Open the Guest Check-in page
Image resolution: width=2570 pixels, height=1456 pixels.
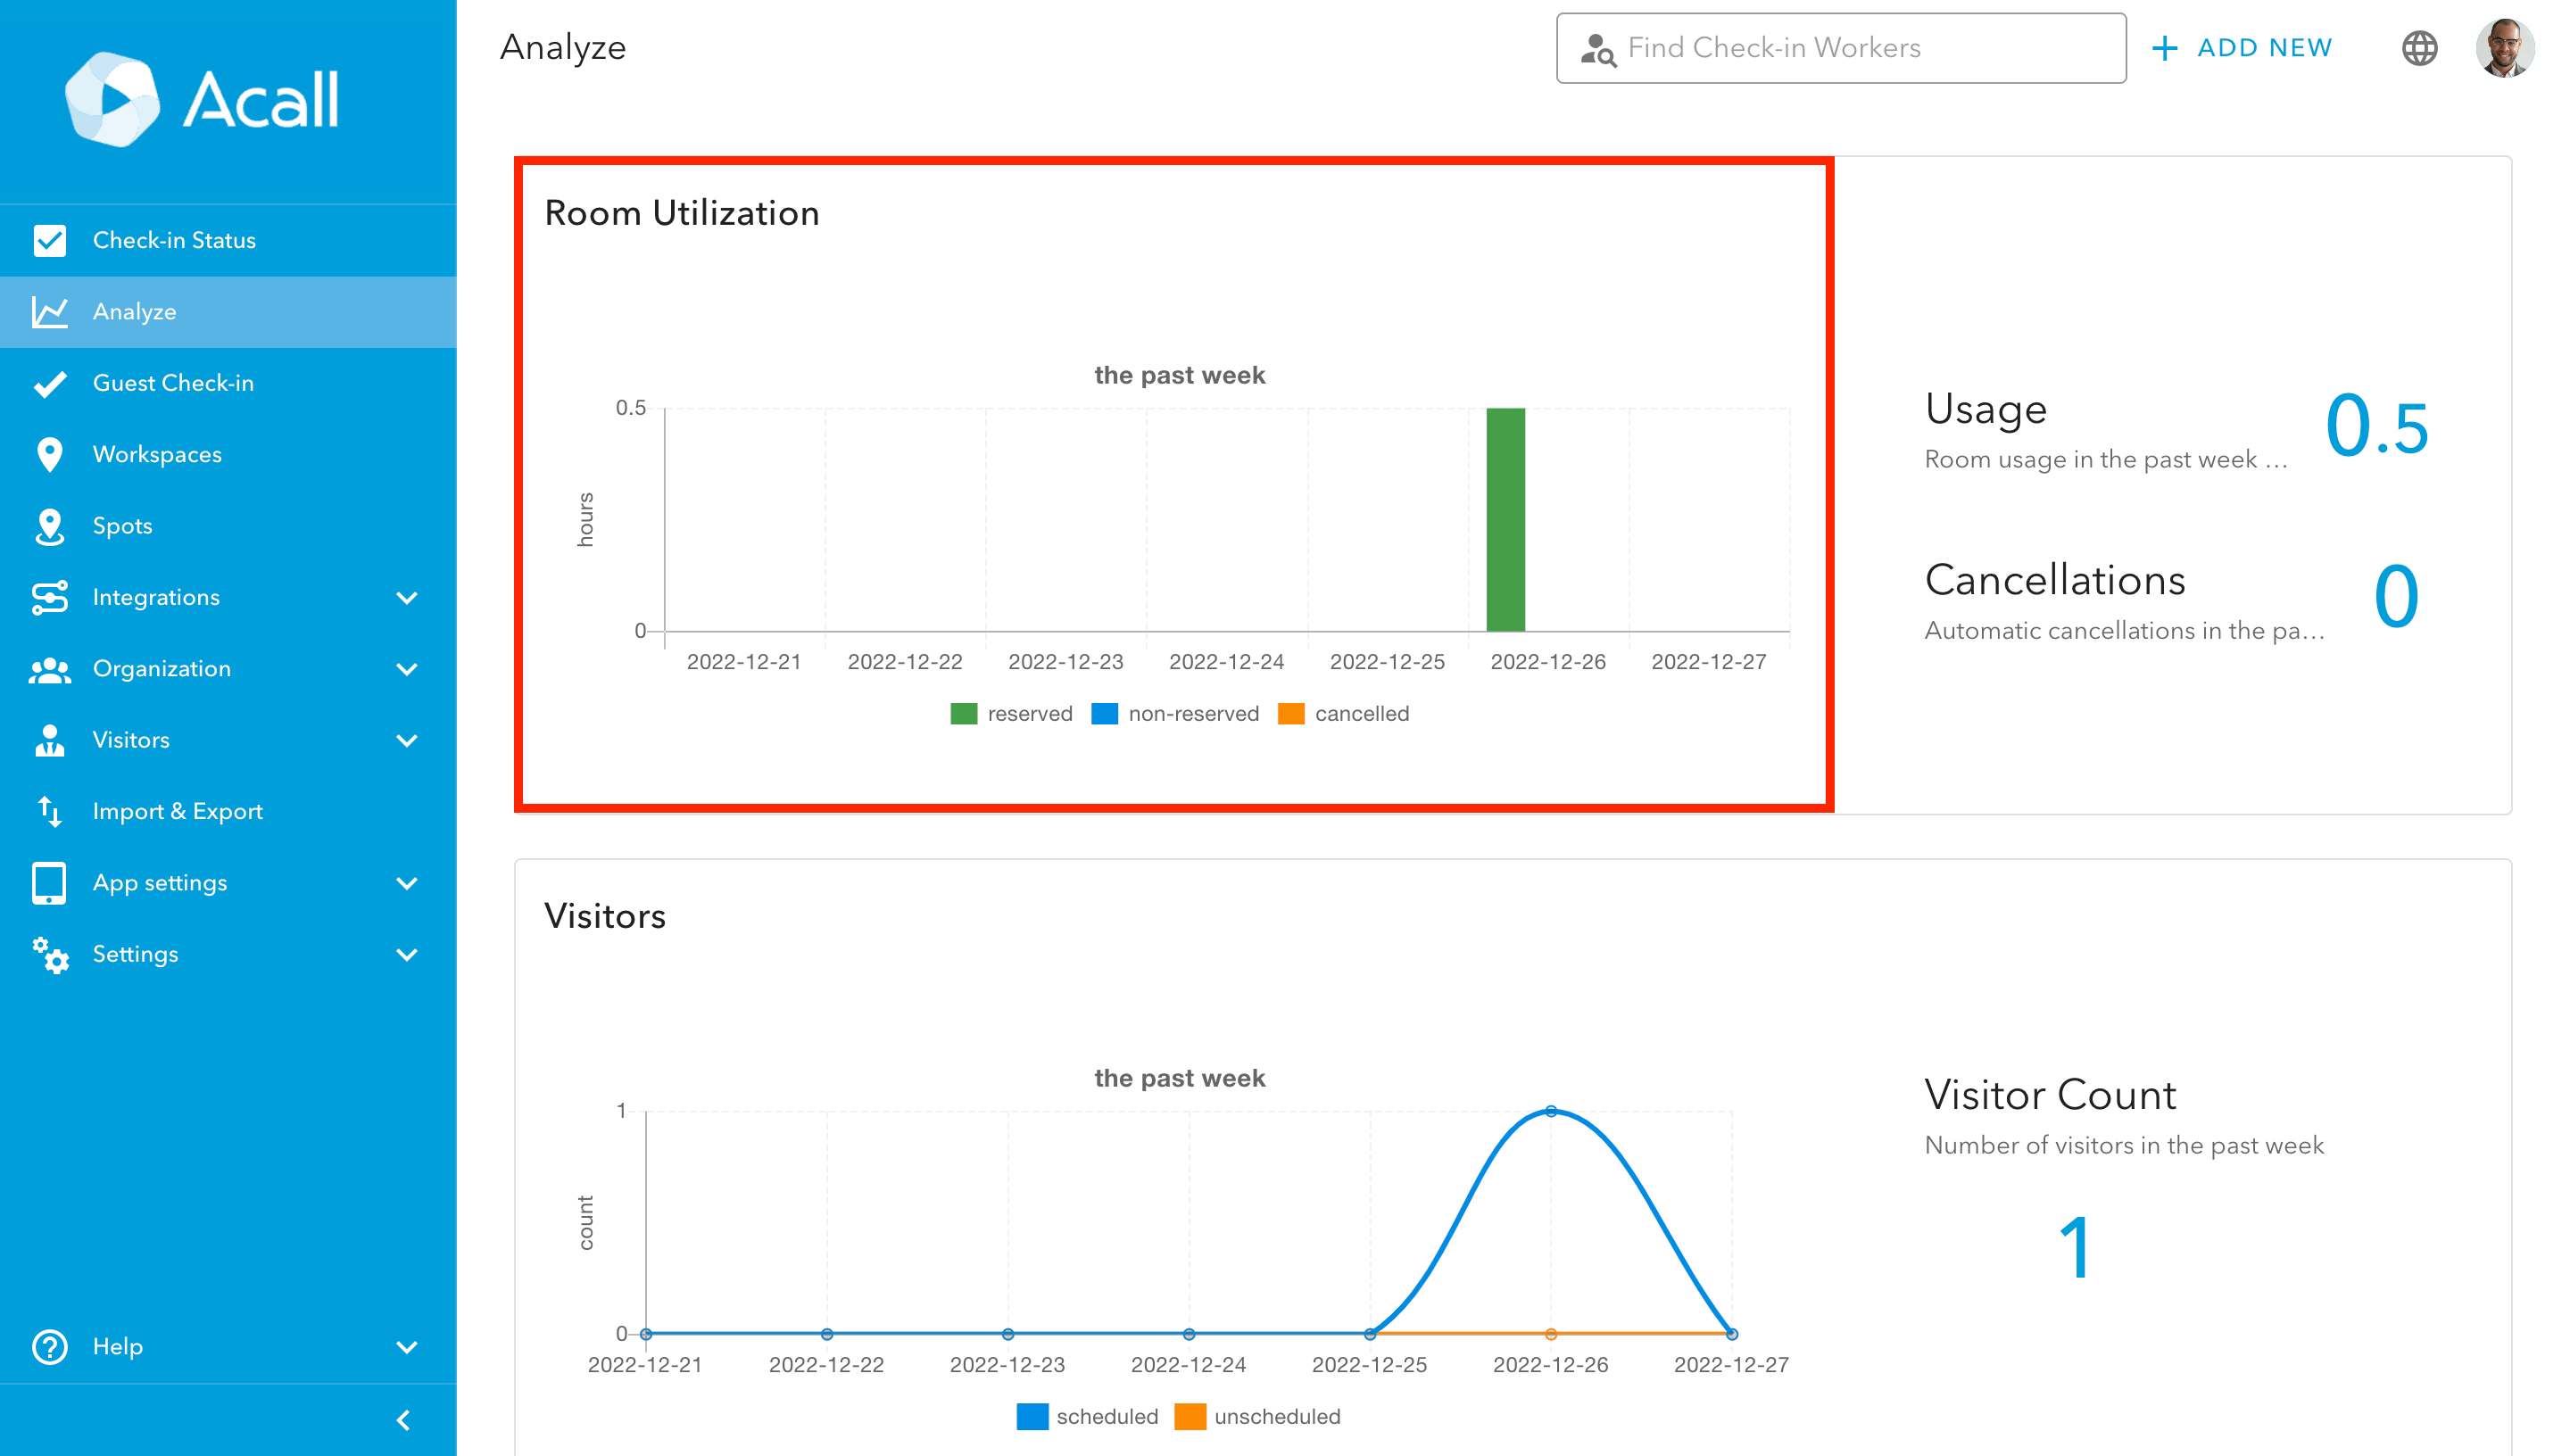tap(173, 383)
